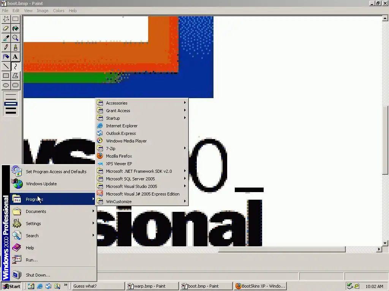Open the Documents submenu
Viewport: 389px width, 291px height.
click(53, 211)
